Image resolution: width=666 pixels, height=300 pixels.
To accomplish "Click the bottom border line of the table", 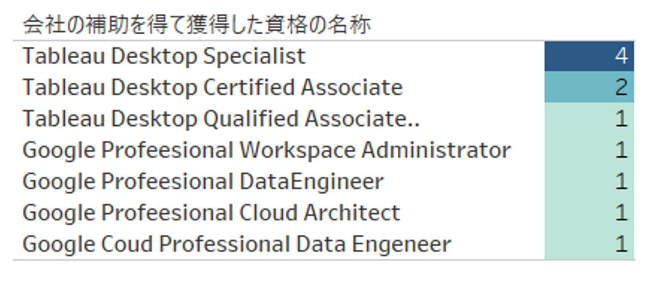I will click(x=324, y=260).
